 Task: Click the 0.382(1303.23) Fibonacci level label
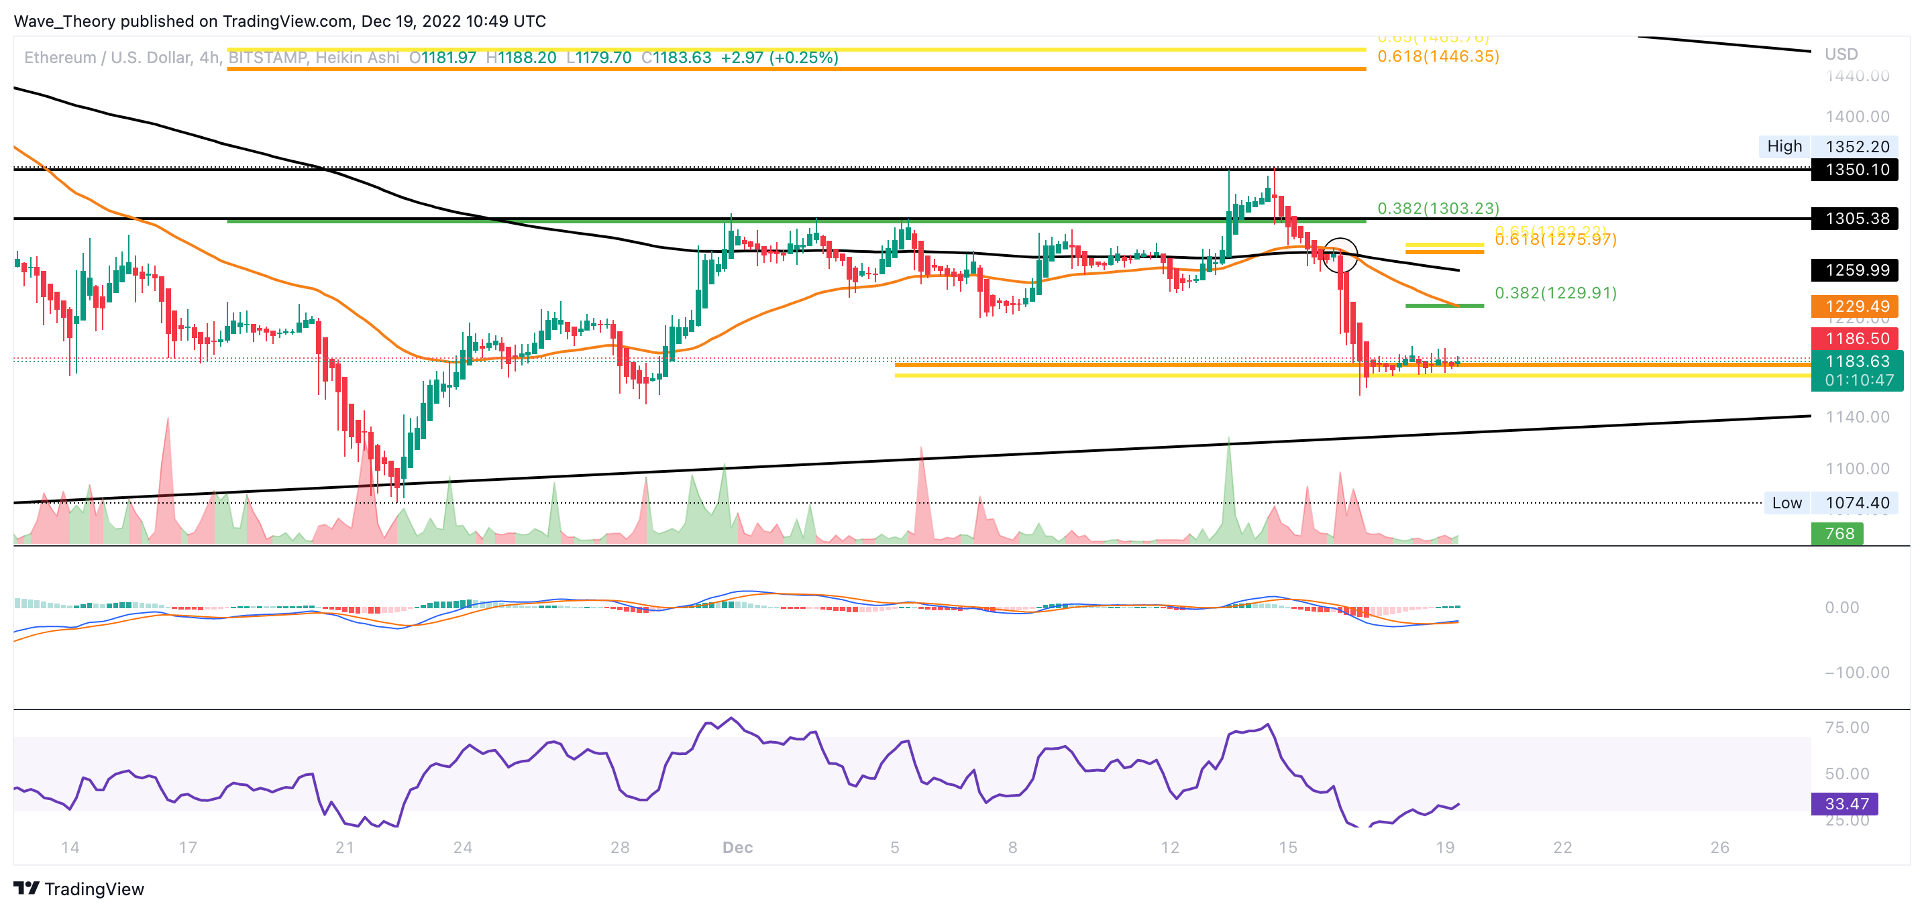[1438, 209]
